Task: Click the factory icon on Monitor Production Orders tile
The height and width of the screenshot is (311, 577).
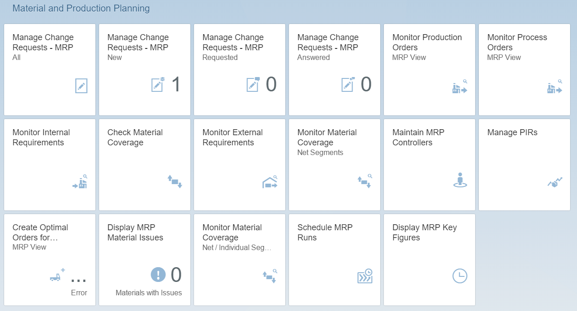Action: pyautogui.click(x=459, y=87)
